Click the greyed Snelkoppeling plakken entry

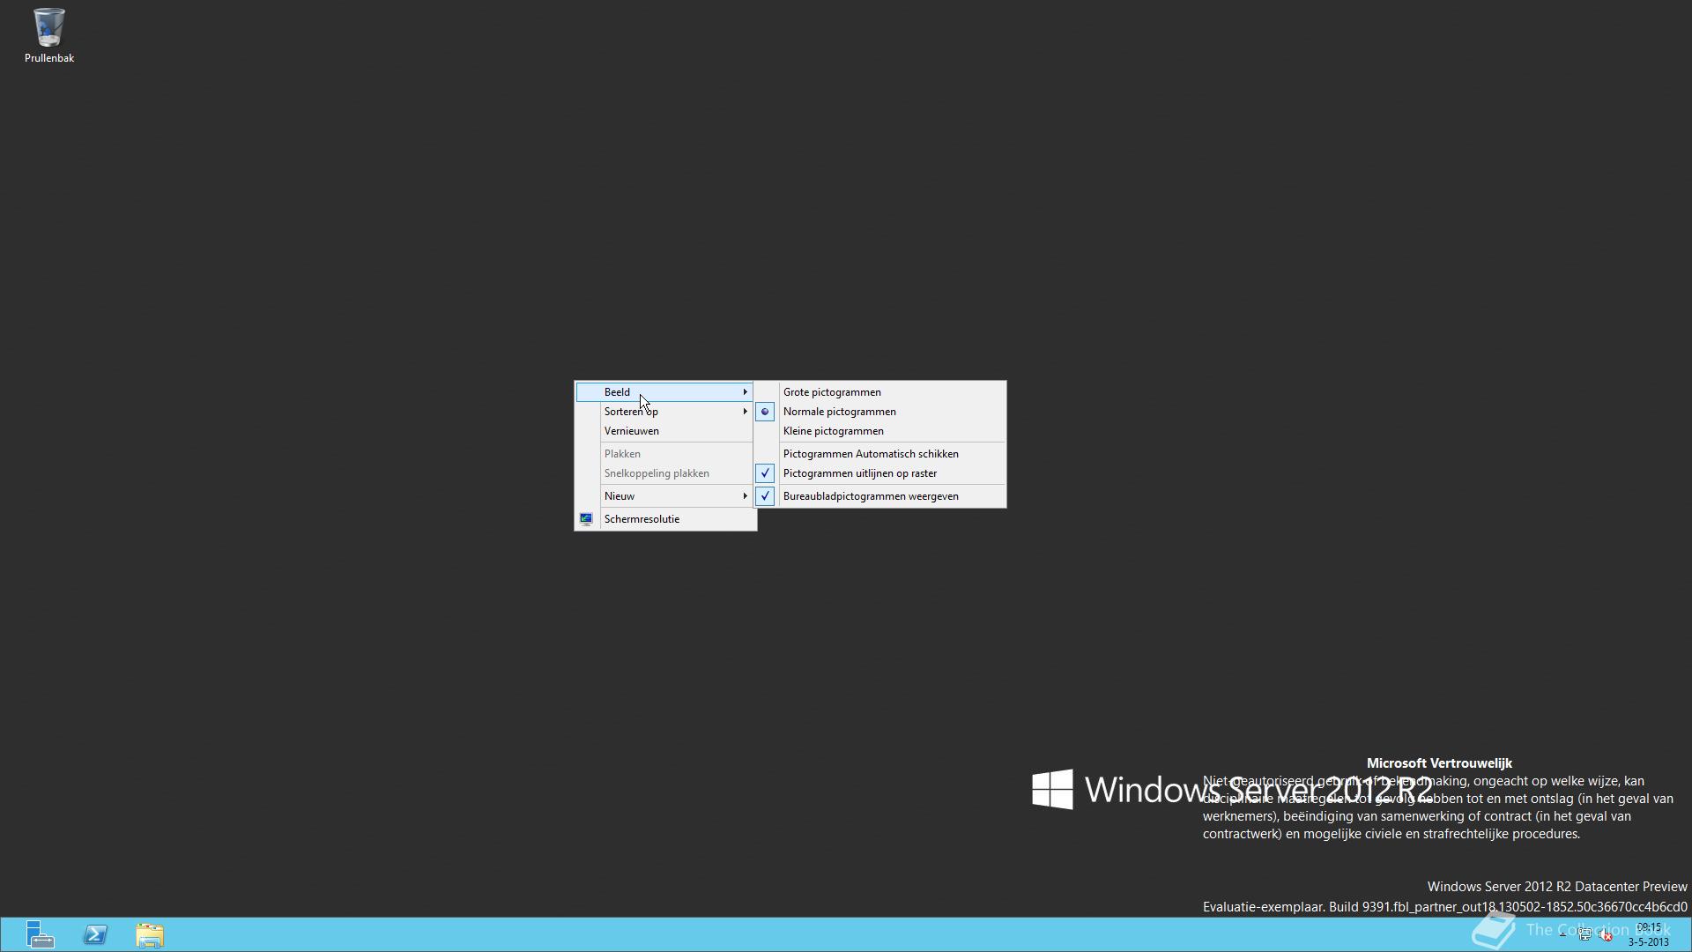[x=665, y=473]
